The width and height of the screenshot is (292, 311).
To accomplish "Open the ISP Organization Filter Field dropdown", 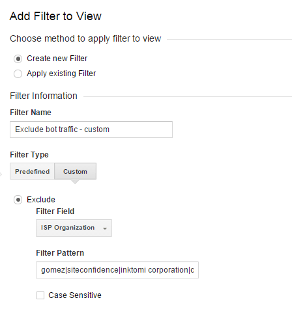I will pyautogui.click(x=74, y=228).
